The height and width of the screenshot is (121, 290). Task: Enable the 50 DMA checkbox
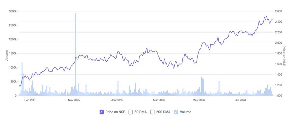(x=131, y=112)
